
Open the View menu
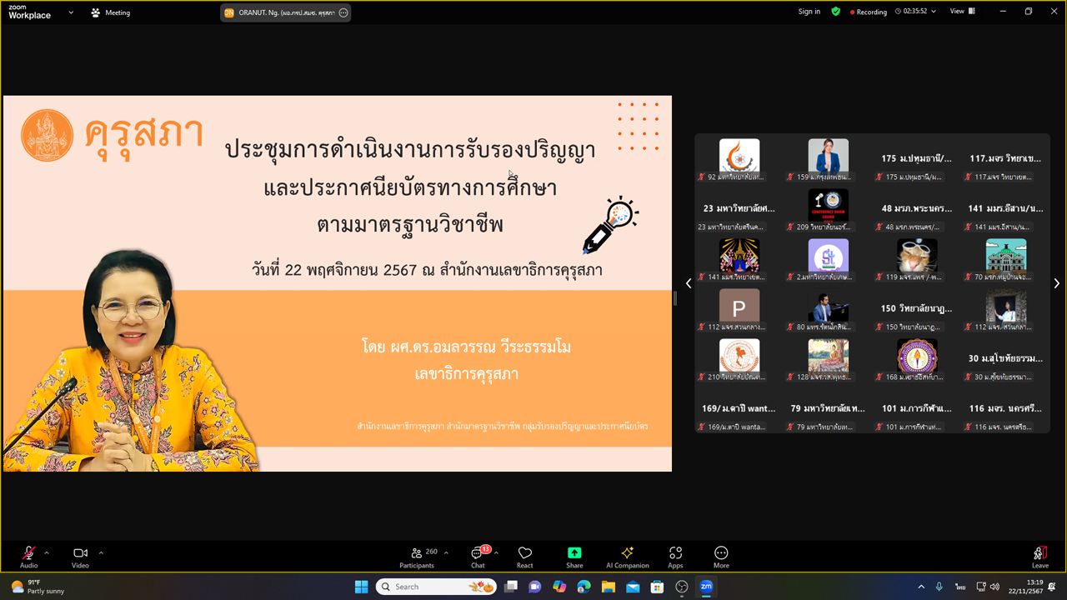point(955,12)
